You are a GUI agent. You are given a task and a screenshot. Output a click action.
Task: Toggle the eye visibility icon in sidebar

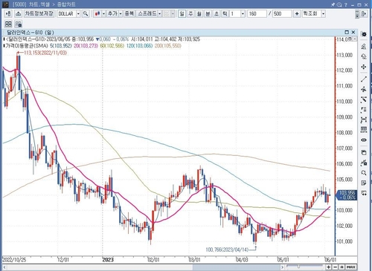[x=364, y=140]
